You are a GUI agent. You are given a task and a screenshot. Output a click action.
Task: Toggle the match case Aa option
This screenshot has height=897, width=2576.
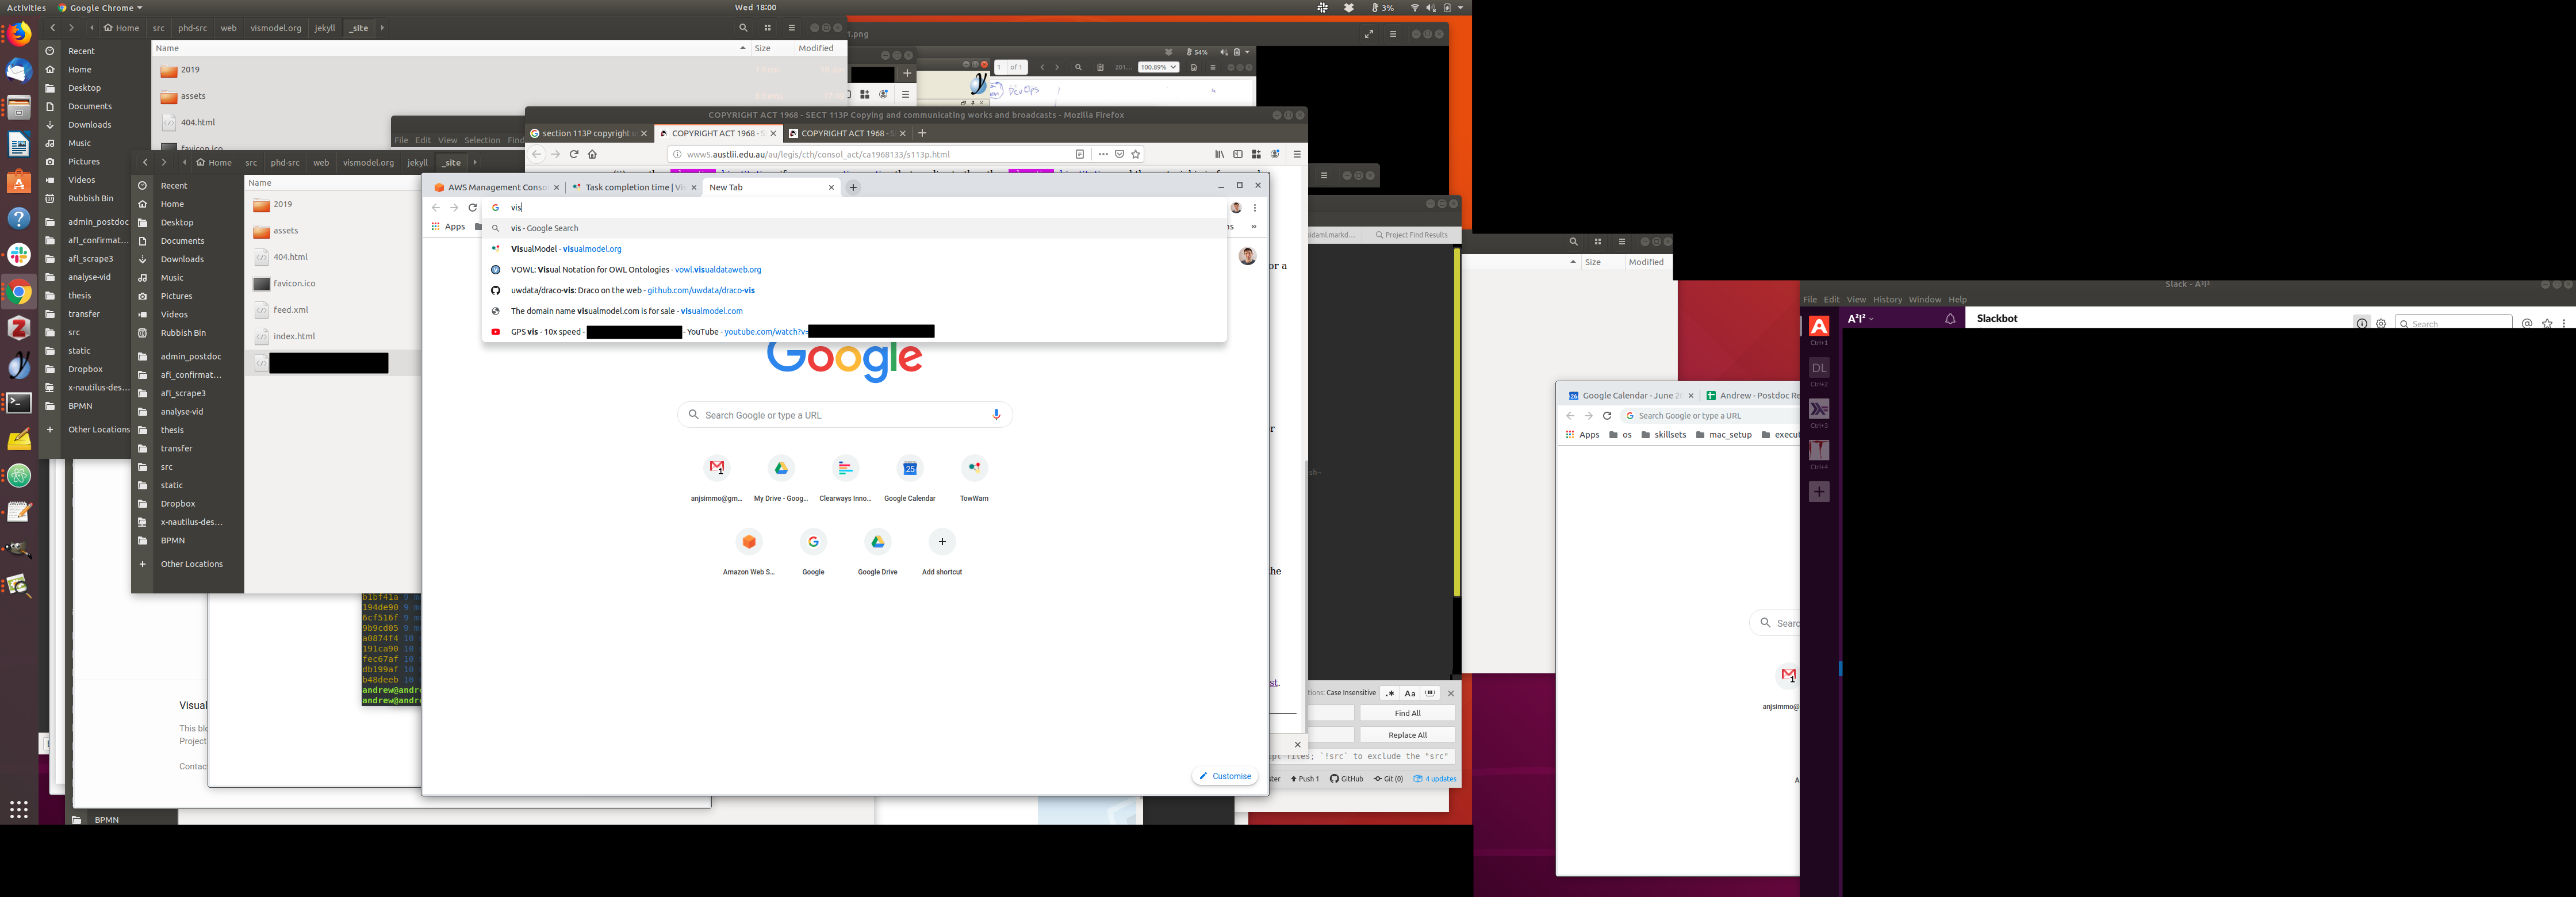(1410, 693)
